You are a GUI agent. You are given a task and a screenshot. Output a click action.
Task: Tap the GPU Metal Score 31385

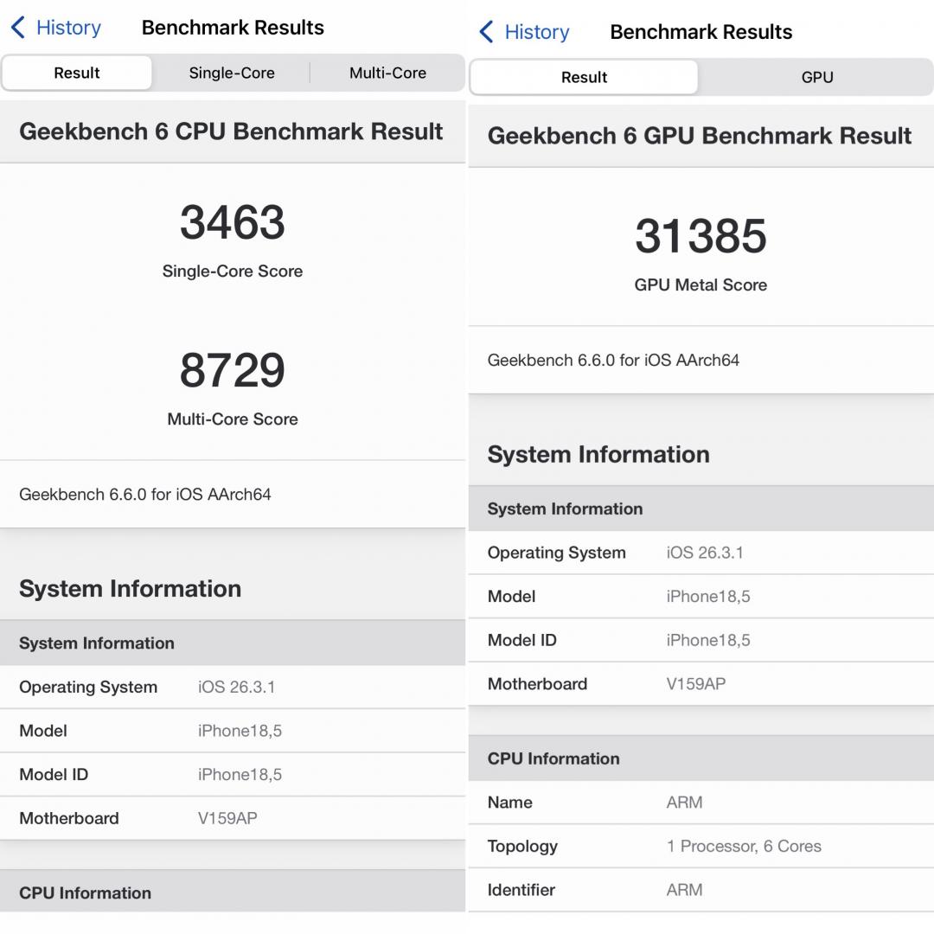point(700,236)
